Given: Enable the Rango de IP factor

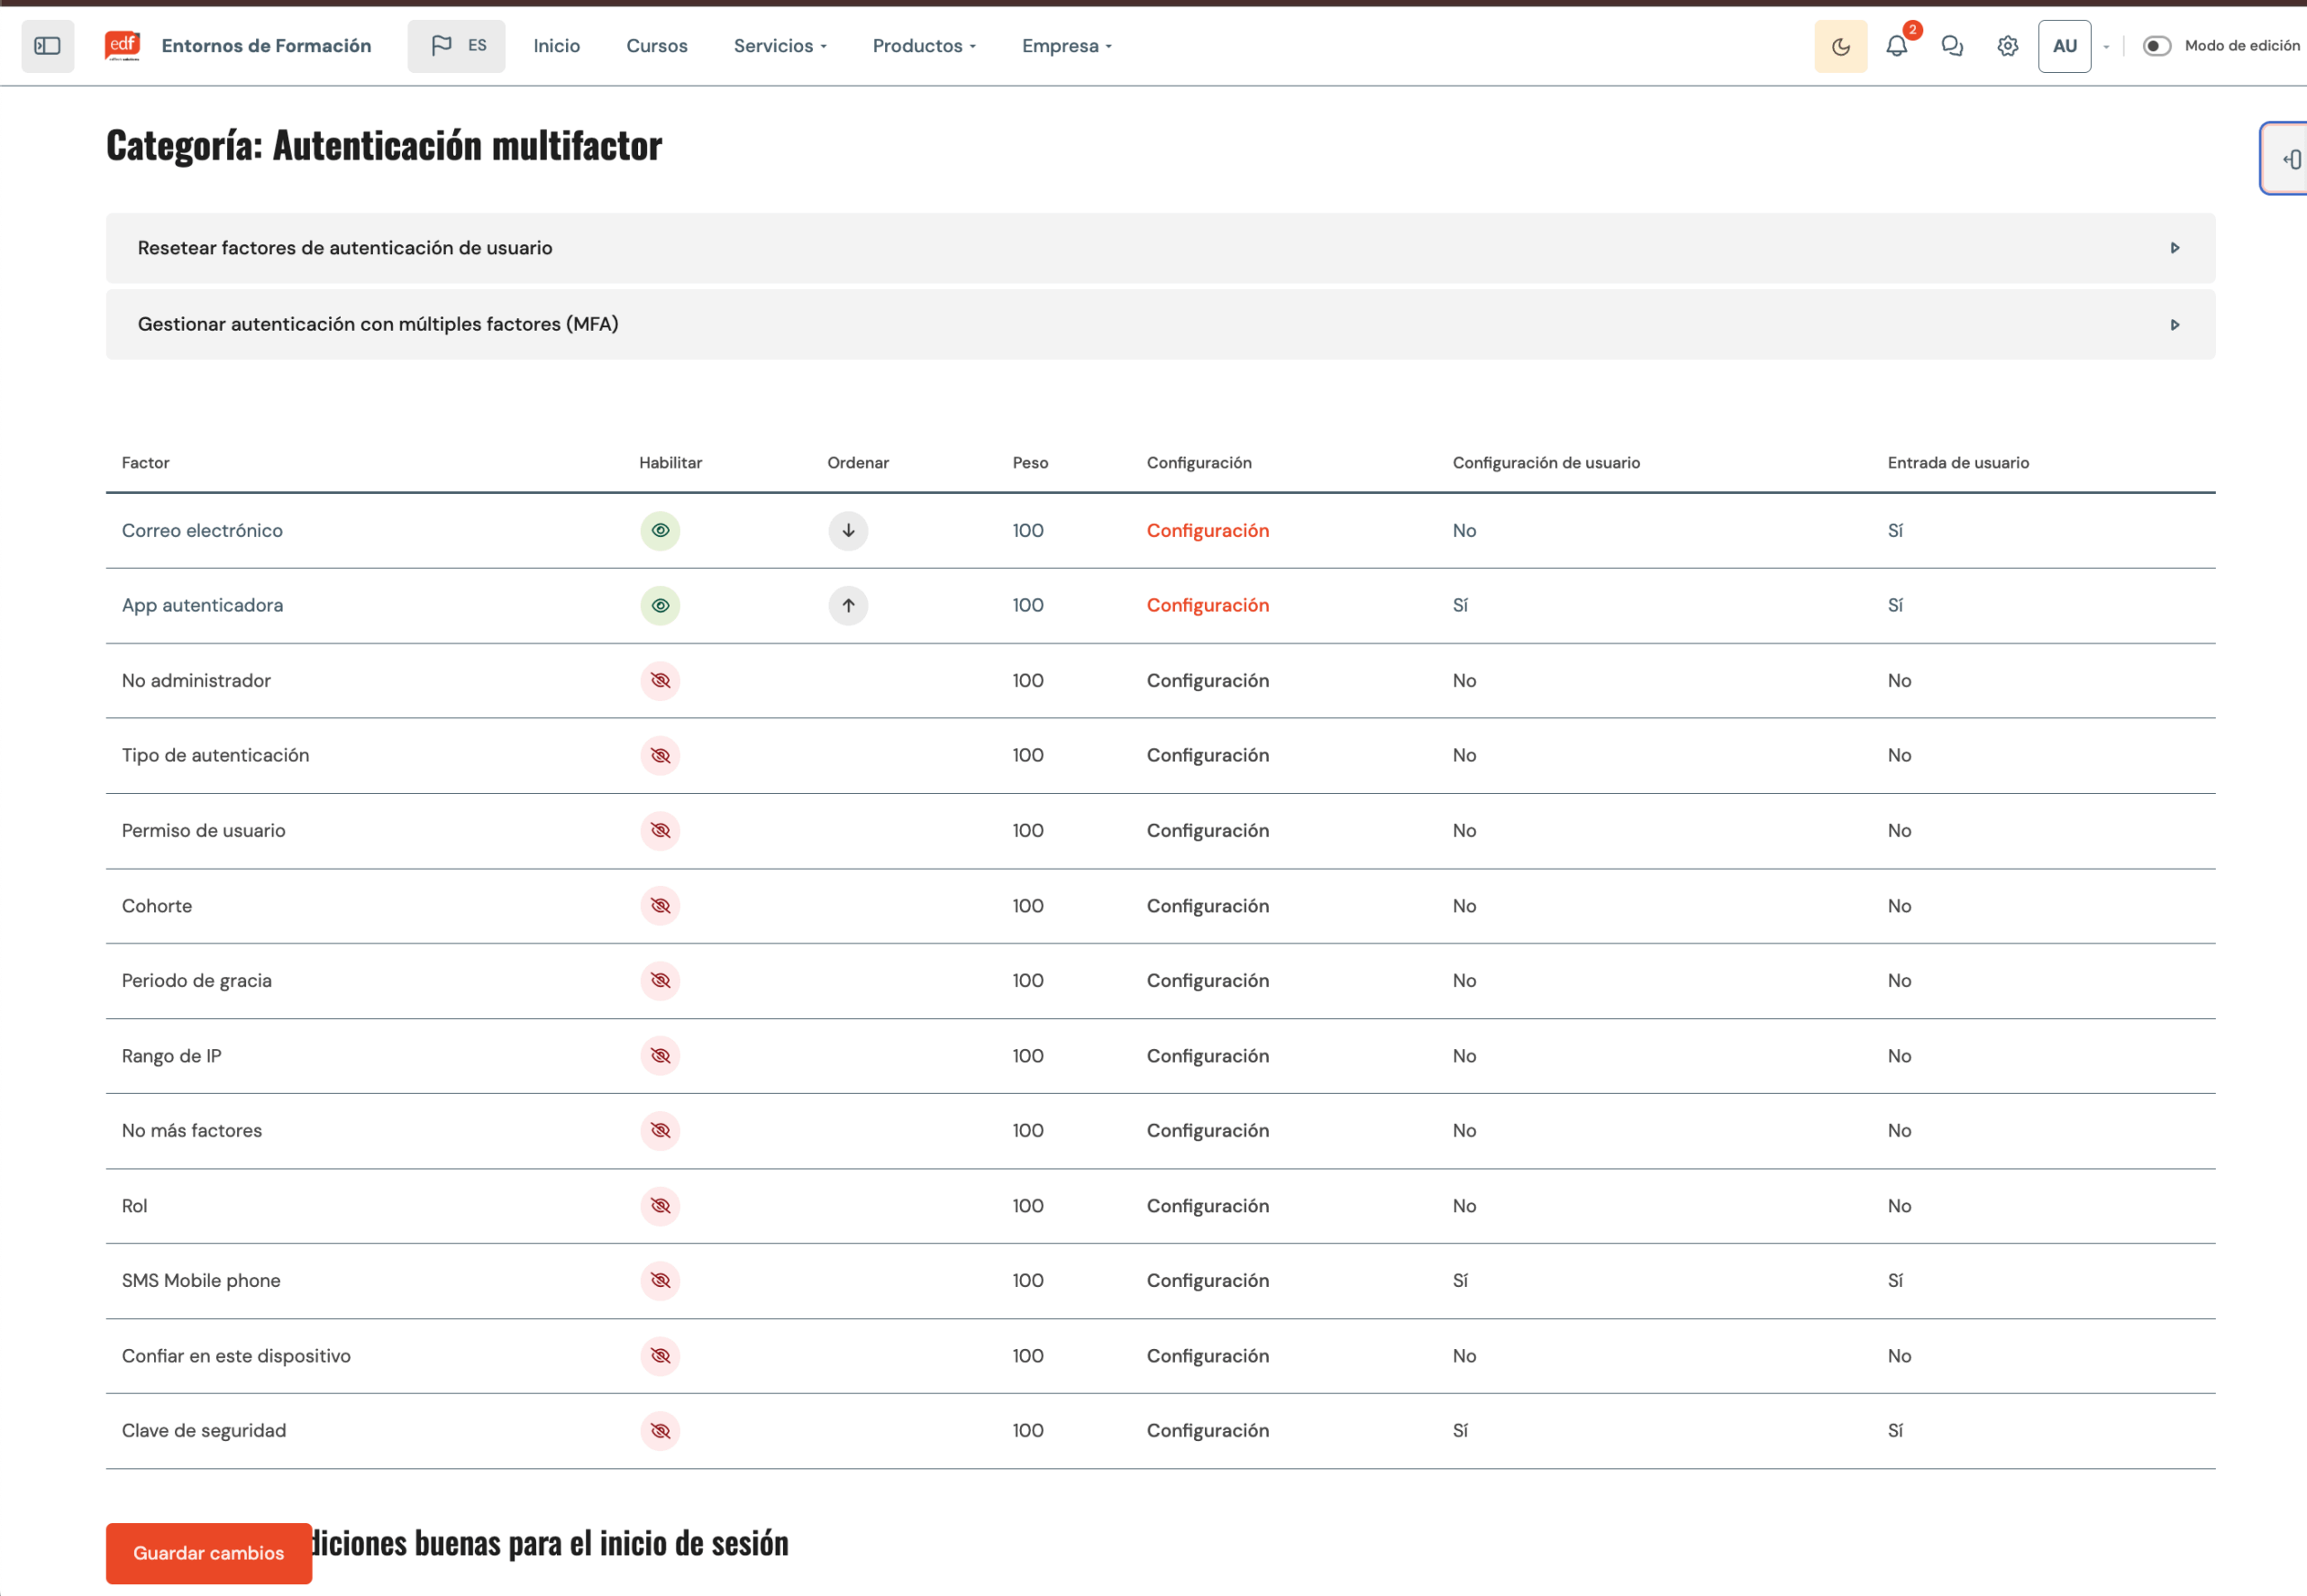Looking at the screenshot, I should tap(660, 1056).
